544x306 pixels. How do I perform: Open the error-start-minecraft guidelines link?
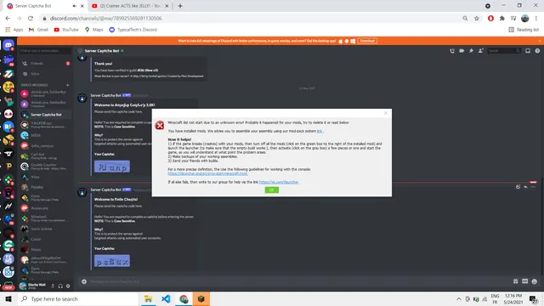(207, 173)
